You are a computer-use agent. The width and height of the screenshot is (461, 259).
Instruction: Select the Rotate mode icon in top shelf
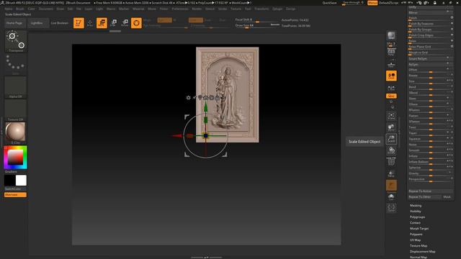125,23
